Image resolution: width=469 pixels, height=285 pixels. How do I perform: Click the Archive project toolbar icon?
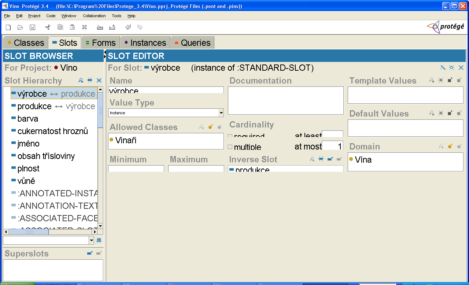point(100,27)
